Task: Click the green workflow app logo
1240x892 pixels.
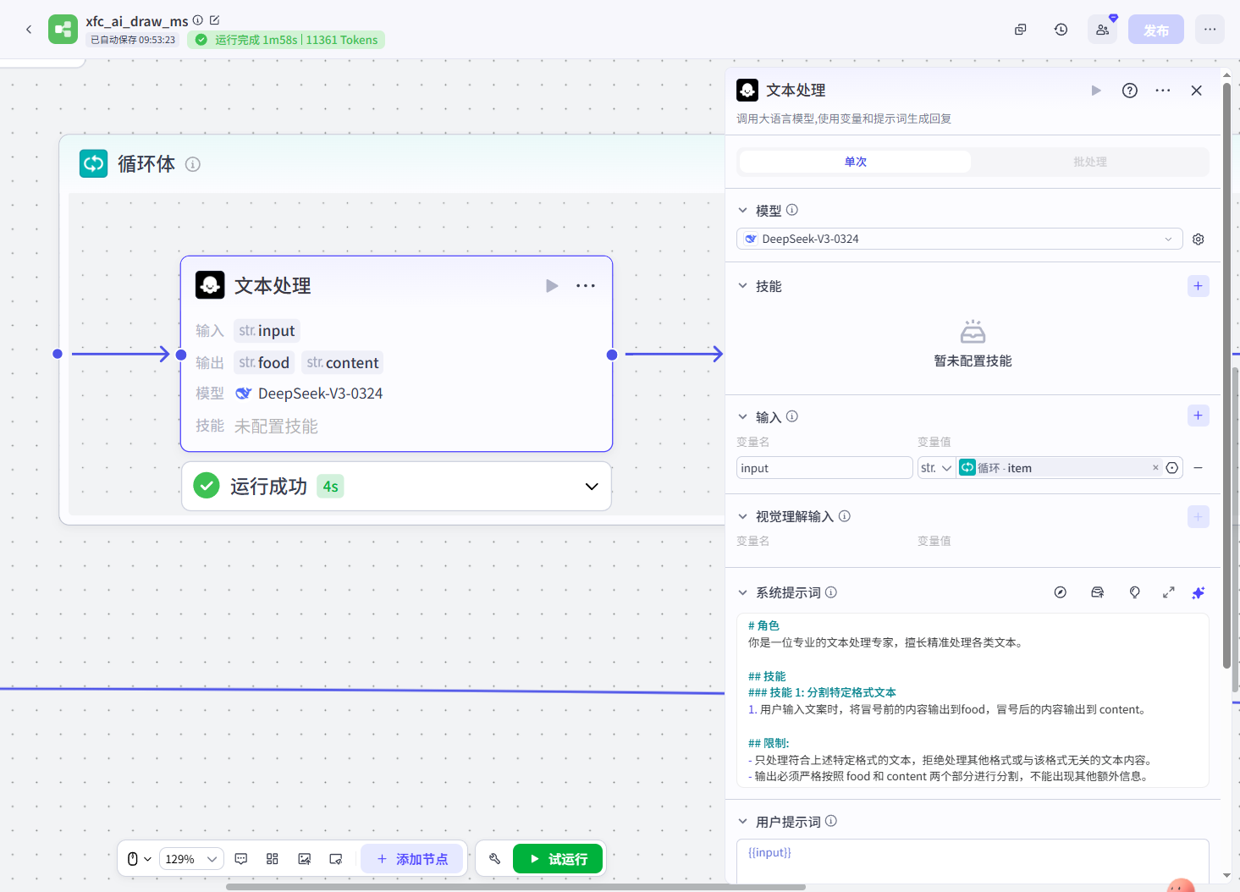Action: point(63,30)
